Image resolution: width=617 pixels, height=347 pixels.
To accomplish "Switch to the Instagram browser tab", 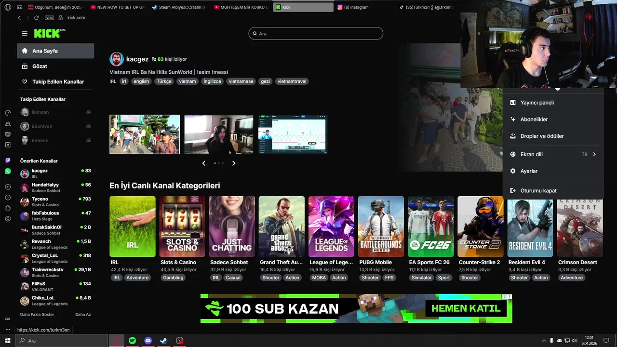I will 364,7.
